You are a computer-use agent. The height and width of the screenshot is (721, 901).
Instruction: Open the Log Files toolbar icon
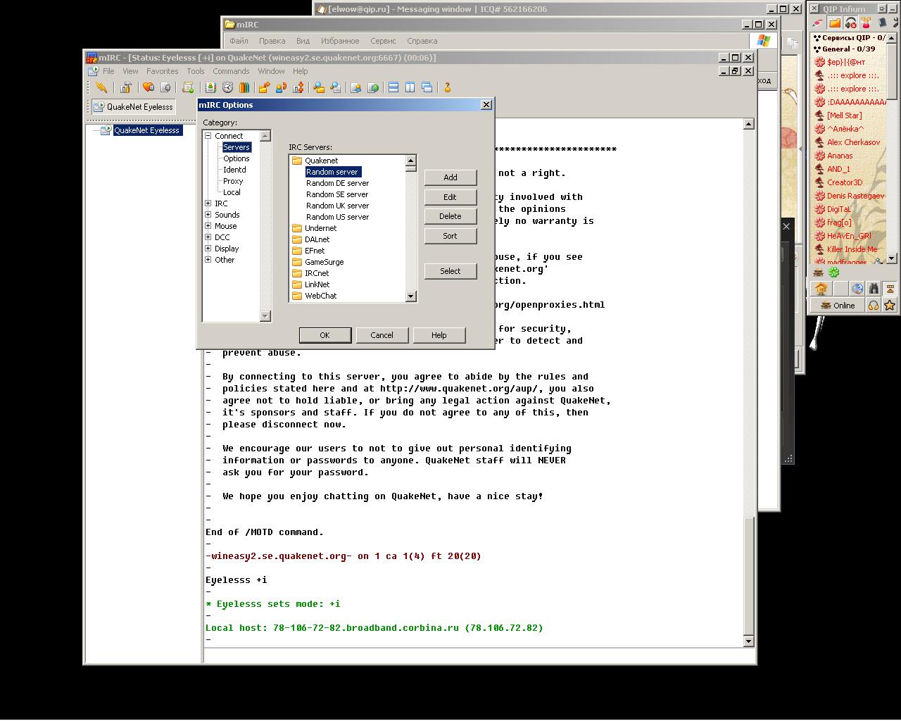tap(336, 87)
